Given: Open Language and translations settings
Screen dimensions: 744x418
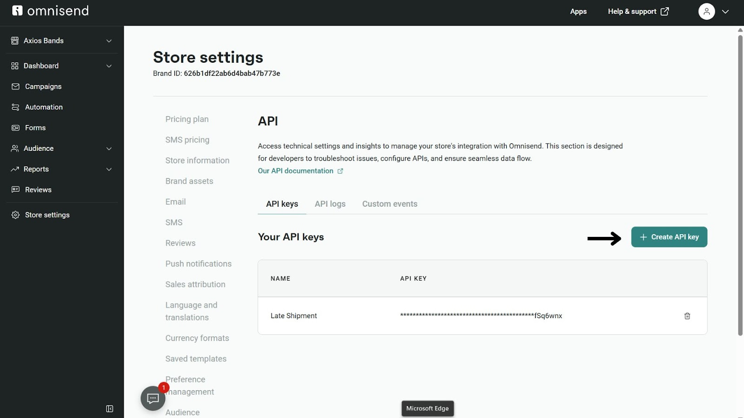Looking at the screenshot, I should (192, 311).
